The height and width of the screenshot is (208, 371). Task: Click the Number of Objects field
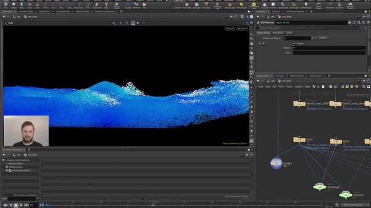[x=297, y=38]
